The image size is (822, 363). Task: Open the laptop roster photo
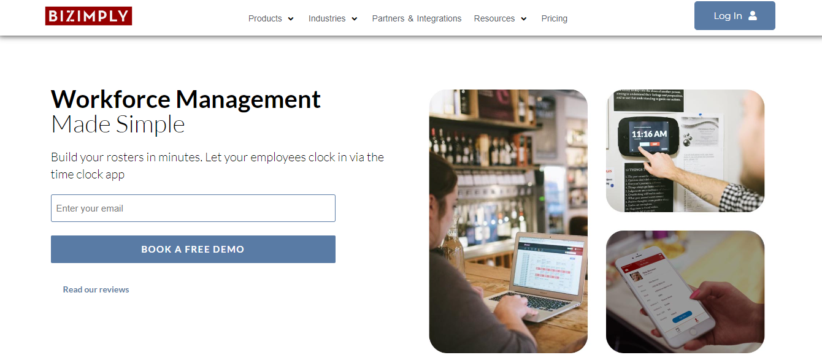(509, 221)
